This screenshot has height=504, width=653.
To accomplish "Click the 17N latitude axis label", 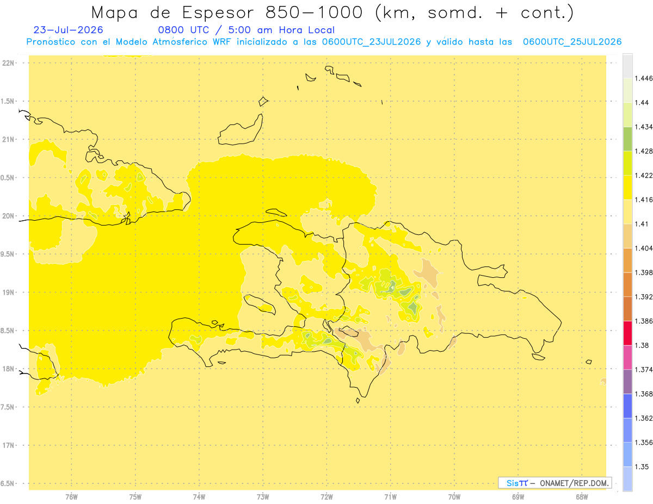I will click(x=8, y=445).
